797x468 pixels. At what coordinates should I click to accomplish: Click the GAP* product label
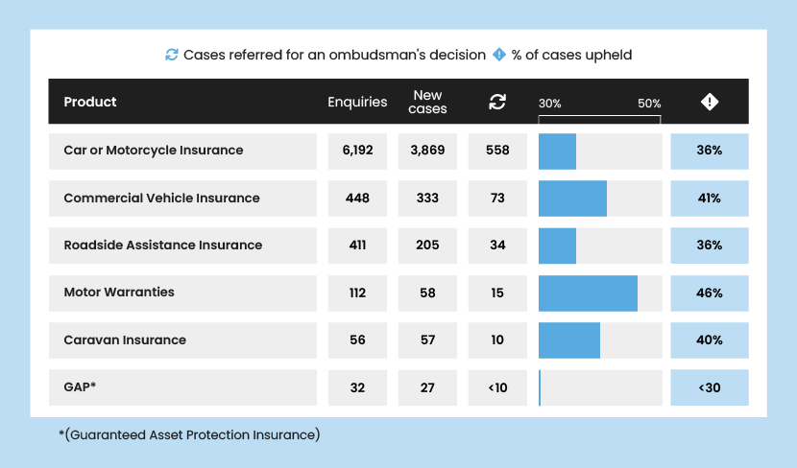click(x=81, y=387)
